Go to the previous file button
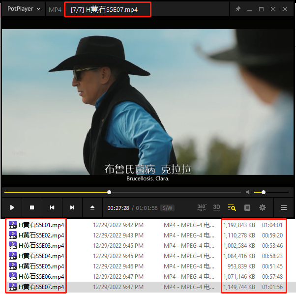Screen dimensions: 296x294 [52, 207]
